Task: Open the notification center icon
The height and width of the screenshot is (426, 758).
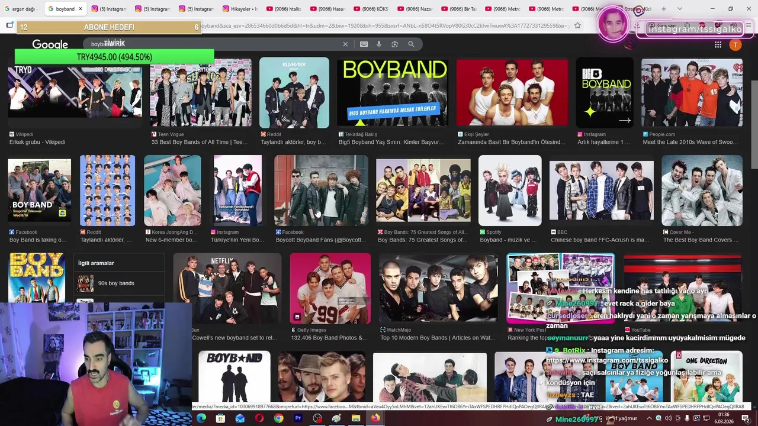Action: pos(746,418)
